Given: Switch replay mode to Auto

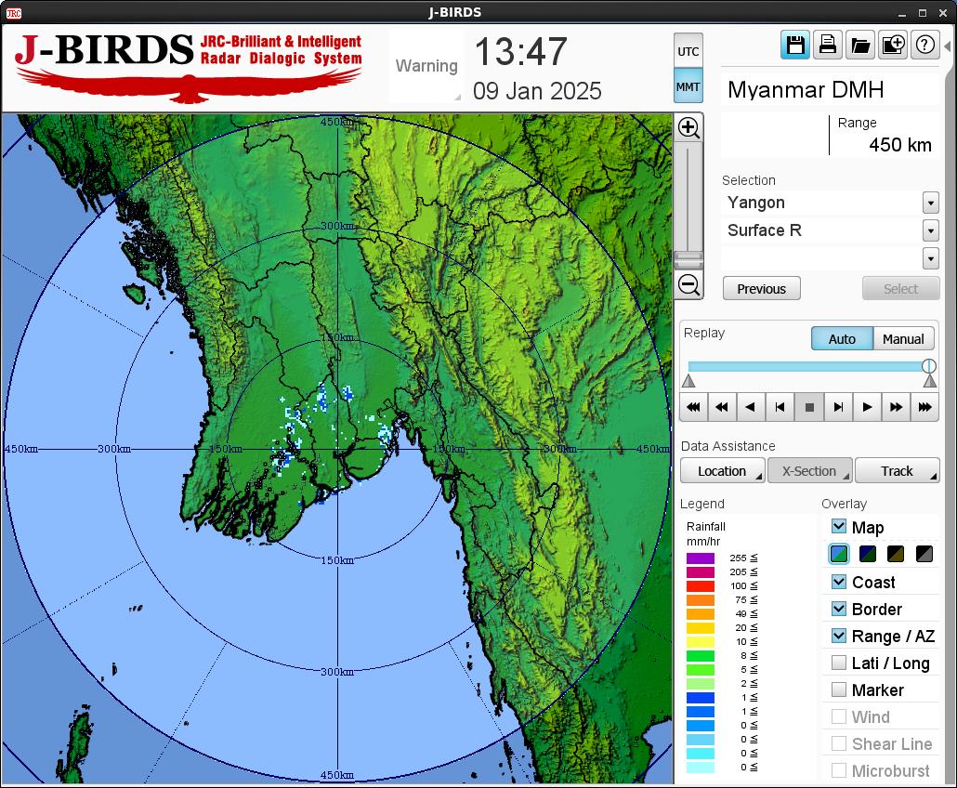Looking at the screenshot, I should tap(843, 339).
